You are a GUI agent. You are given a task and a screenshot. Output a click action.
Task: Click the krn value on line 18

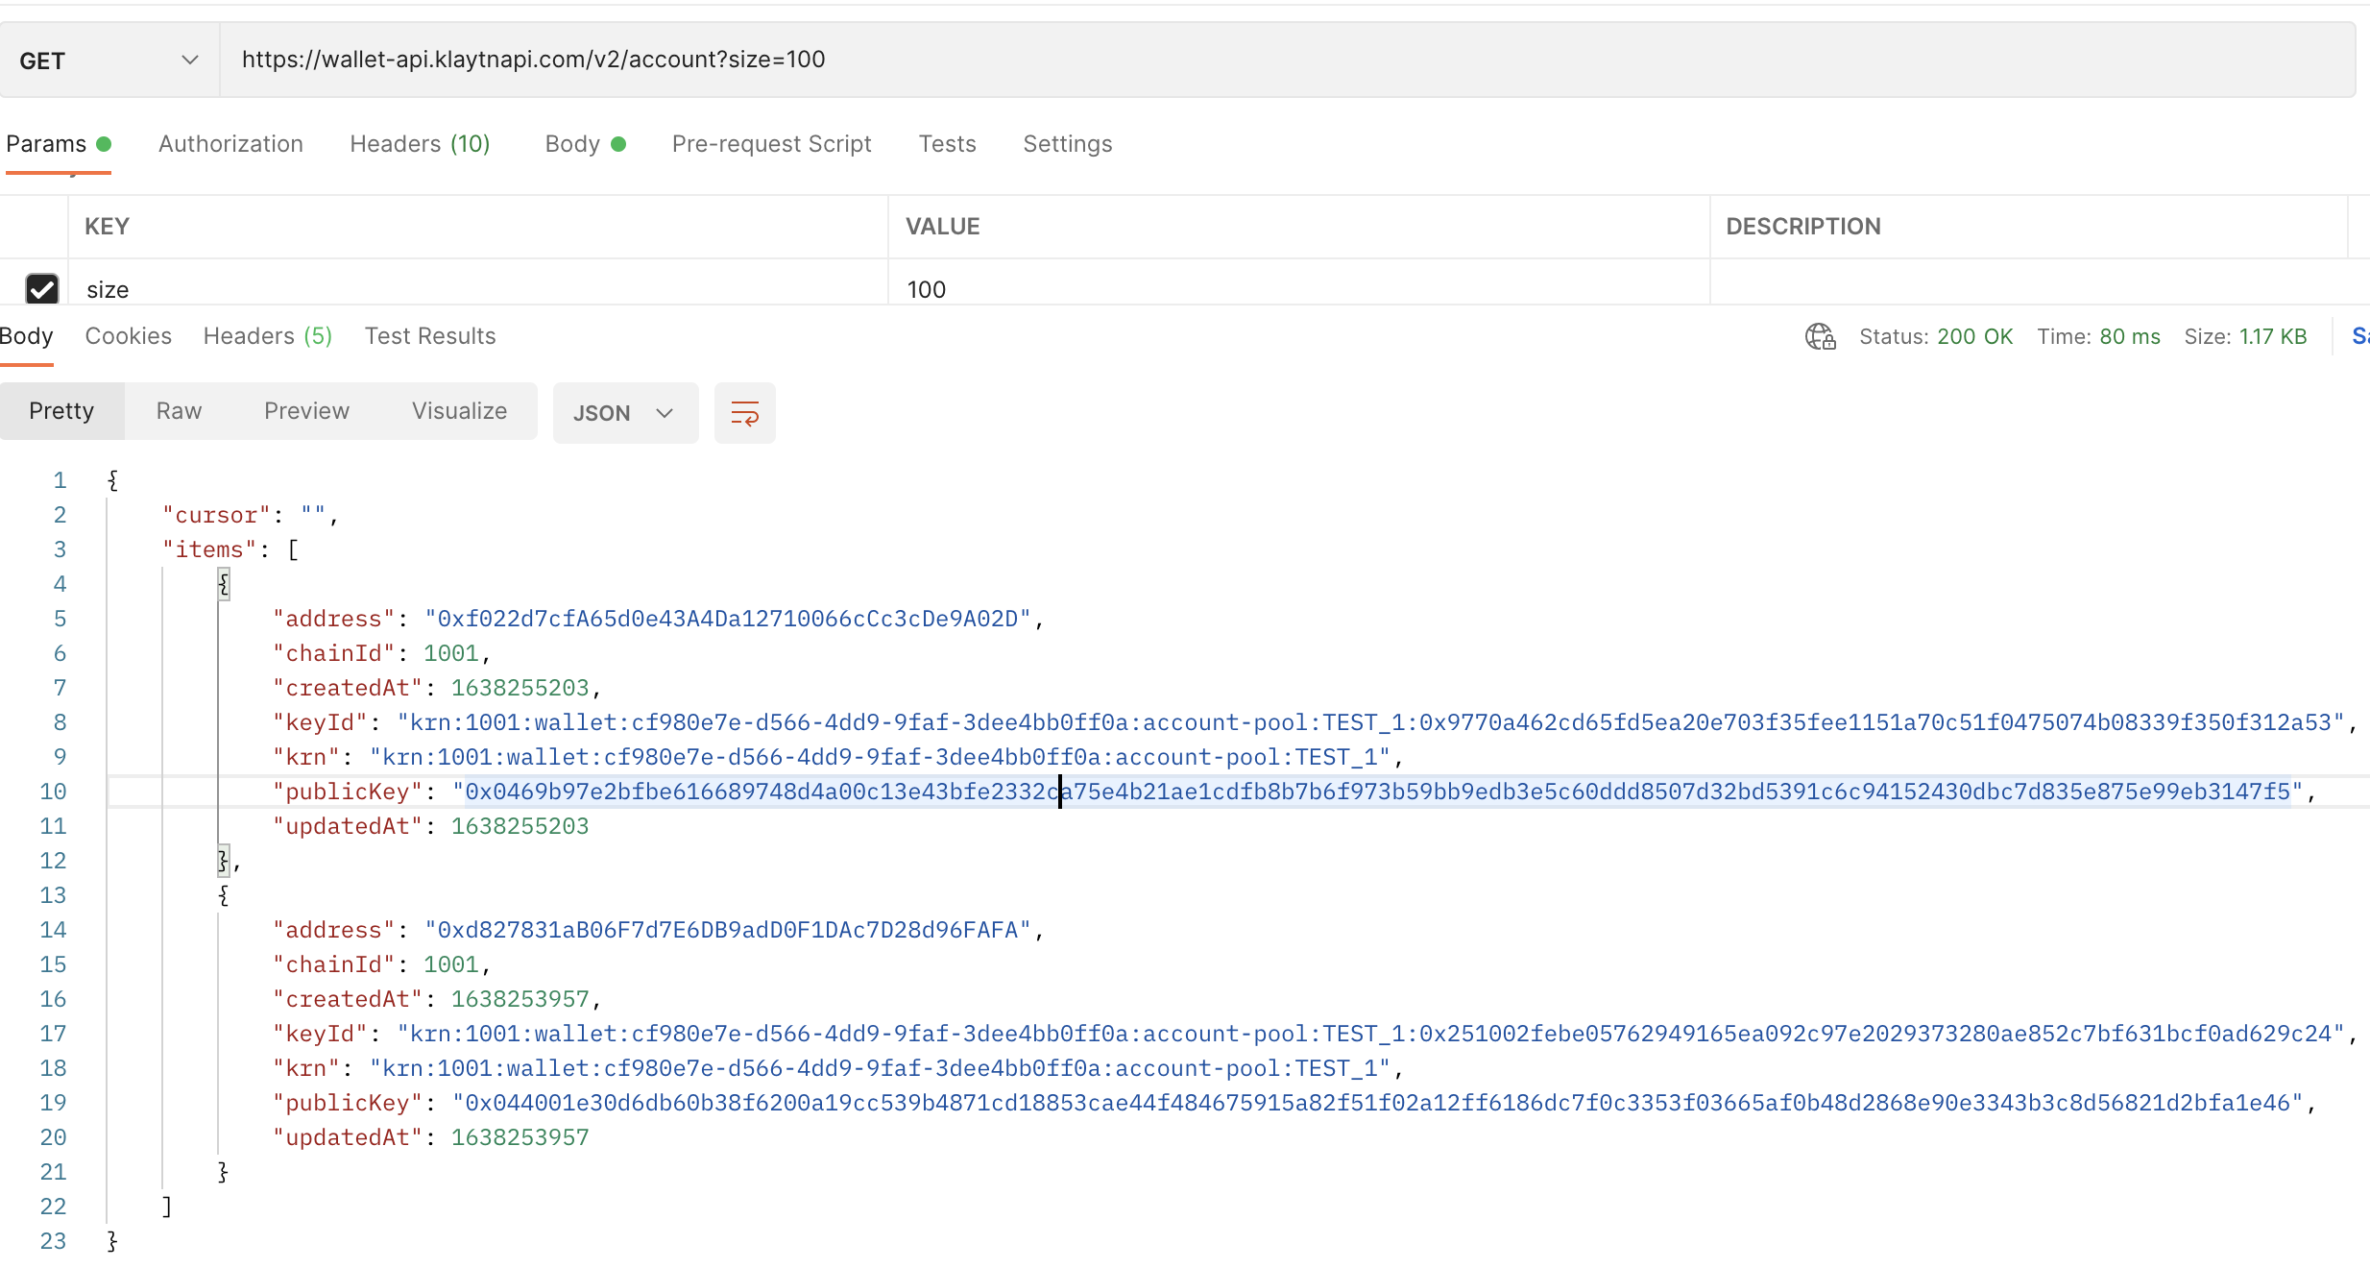(x=880, y=1068)
